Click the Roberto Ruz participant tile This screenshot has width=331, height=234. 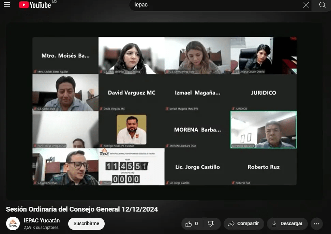(264, 167)
